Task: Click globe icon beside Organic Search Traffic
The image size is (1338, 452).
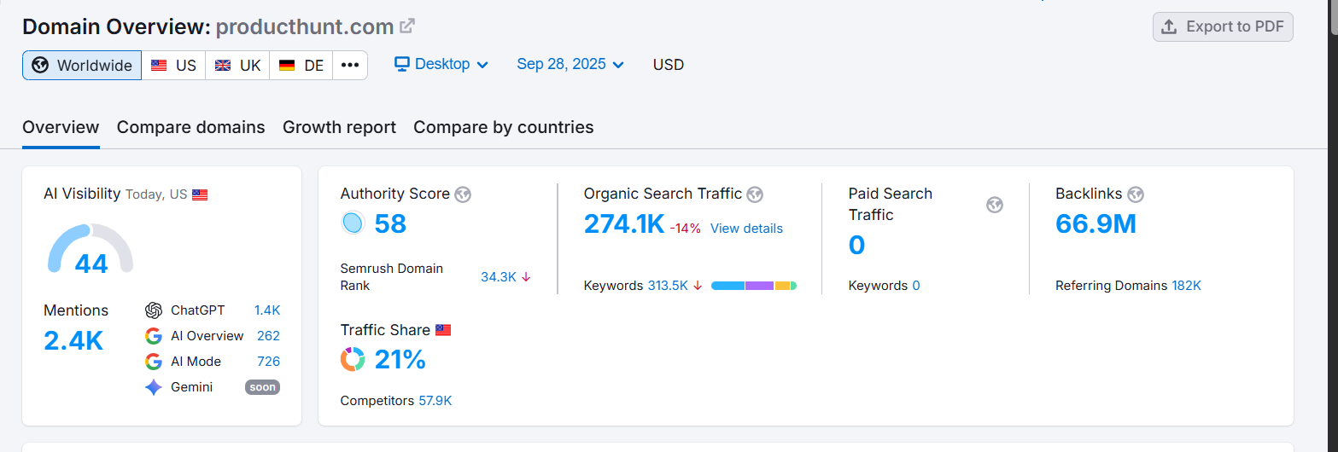Action: click(x=755, y=194)
